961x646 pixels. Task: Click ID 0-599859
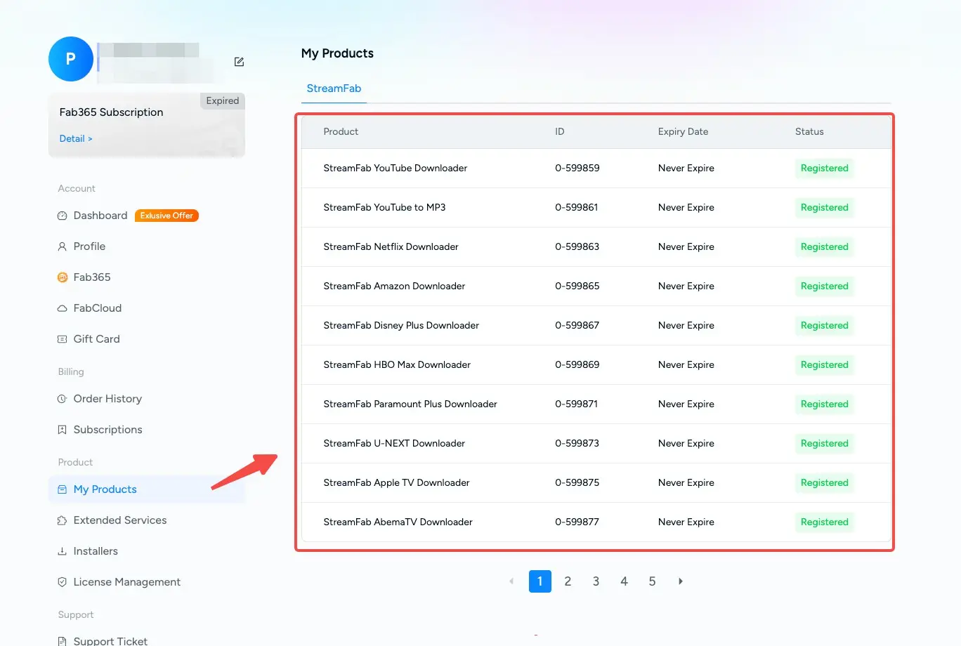tap(577, 169)
